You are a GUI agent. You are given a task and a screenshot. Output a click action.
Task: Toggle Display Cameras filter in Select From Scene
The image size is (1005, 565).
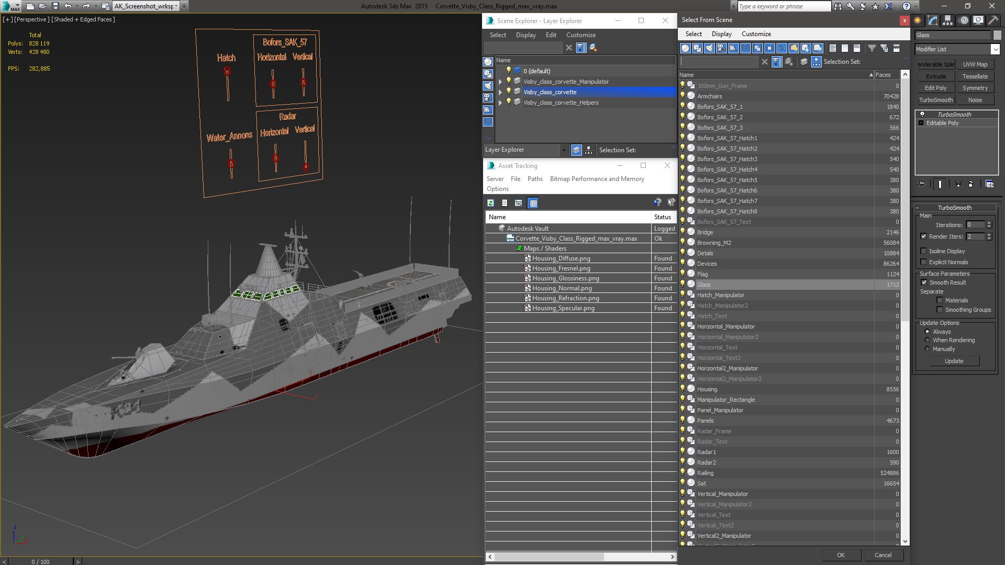click(721, 48)
